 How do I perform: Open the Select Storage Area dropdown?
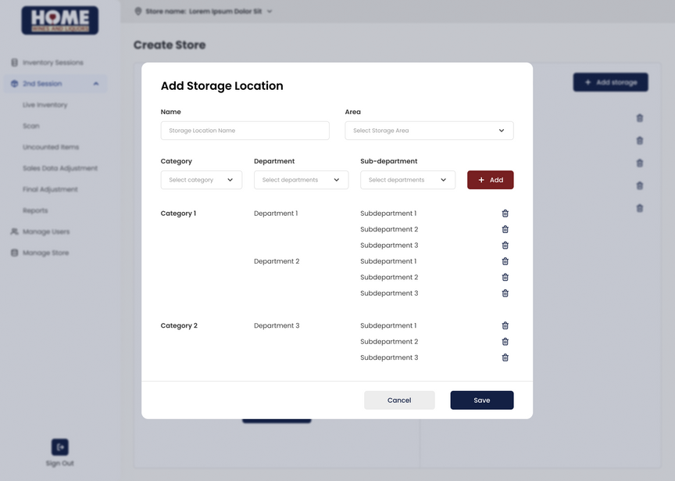pyautogui.click(x=429, y=131)
